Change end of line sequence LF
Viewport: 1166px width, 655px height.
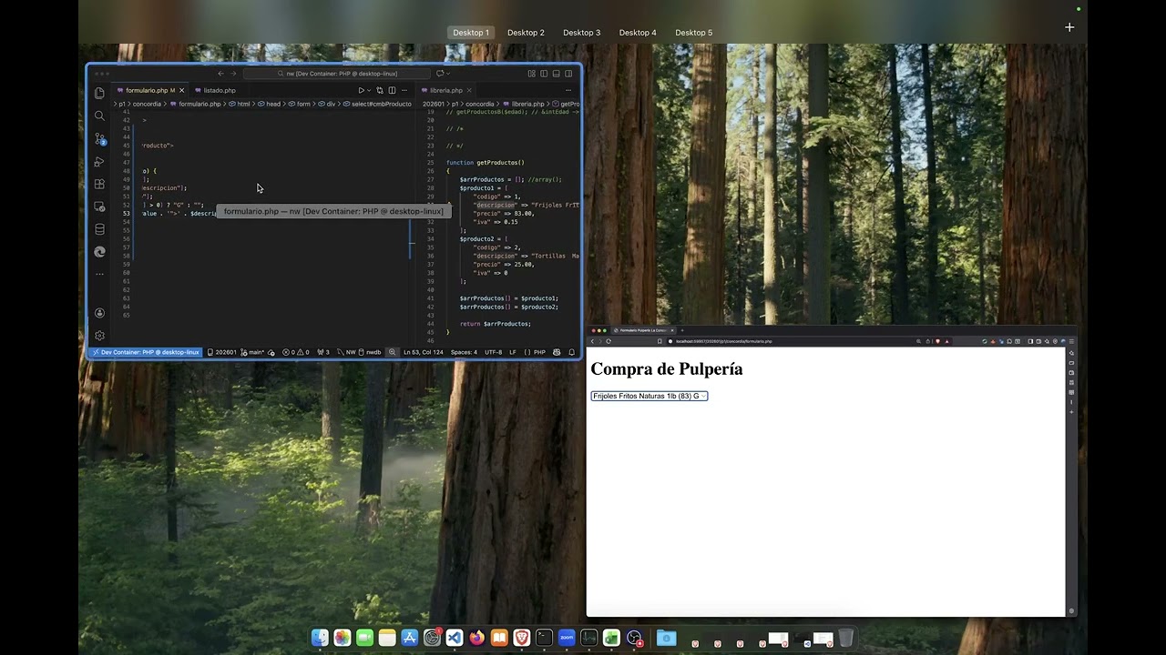pyautogui.click(x=513, y=352)
